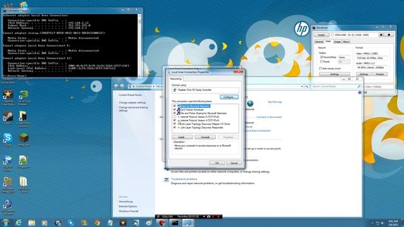This screenshot has width=404, height=227.
Task: Click Internet globe icon in network map
Action: tap(250, 103)
